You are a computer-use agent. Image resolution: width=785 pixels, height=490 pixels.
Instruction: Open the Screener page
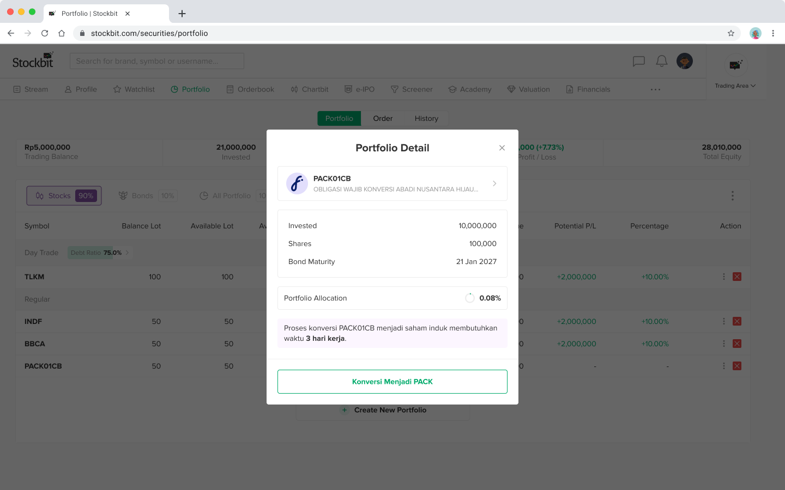[412, 89]
